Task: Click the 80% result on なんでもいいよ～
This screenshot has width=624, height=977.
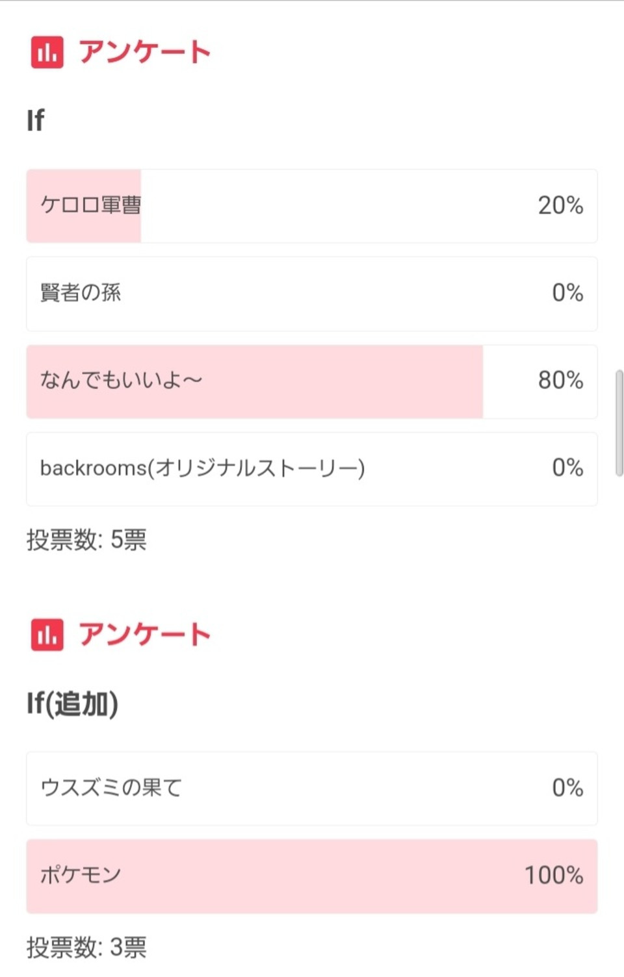Action: (x=560, y=381)
